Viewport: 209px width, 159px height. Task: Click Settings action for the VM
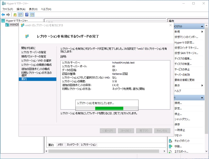(x=178, y=108)
